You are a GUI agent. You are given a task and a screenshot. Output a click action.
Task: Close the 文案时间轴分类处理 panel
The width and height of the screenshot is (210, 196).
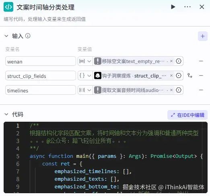tap(202, 7)
